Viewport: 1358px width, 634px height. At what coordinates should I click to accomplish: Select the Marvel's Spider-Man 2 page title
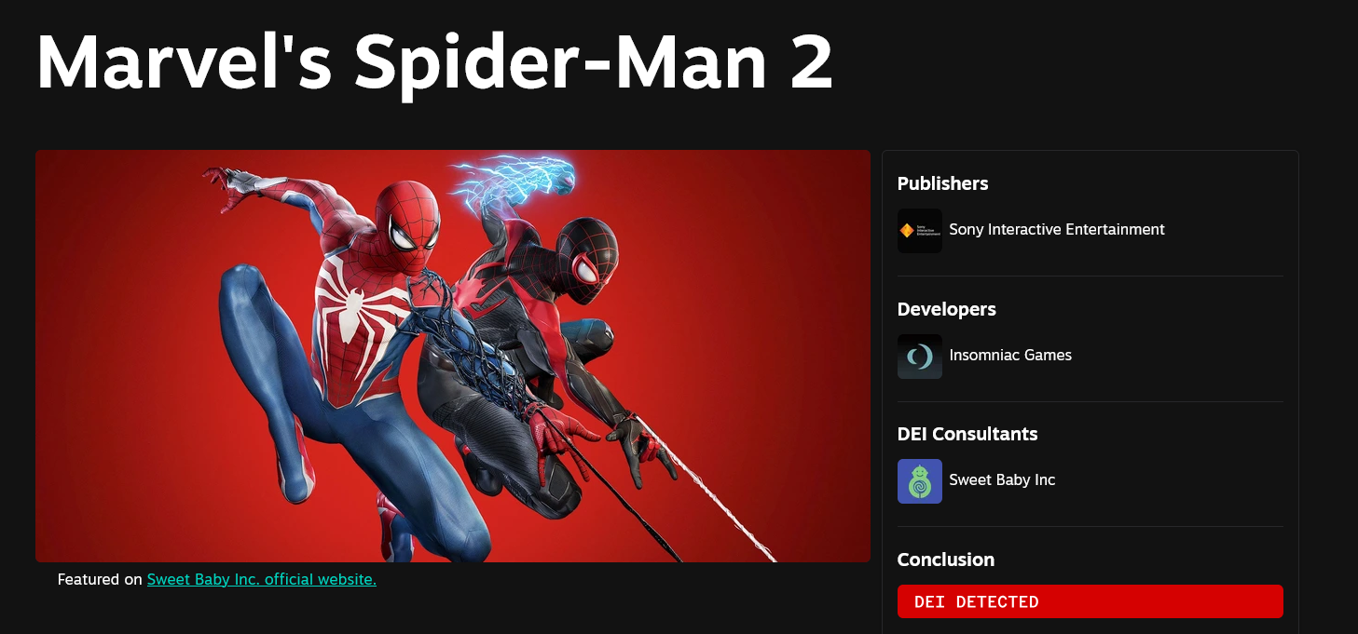click(434, 61)
